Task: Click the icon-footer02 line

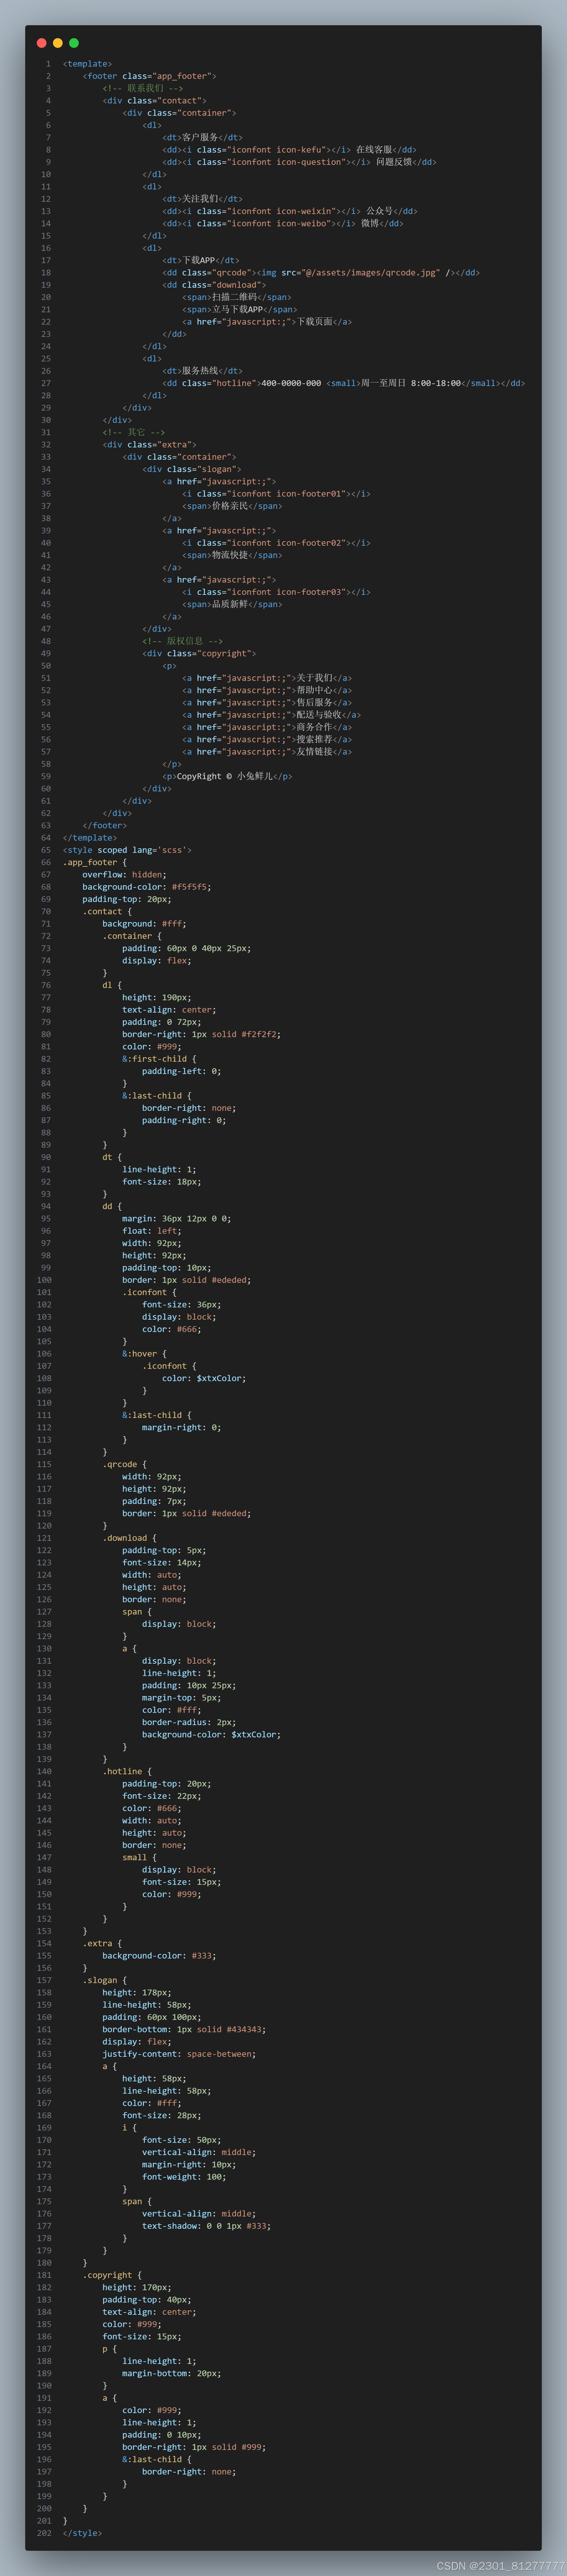Action: 276,543
